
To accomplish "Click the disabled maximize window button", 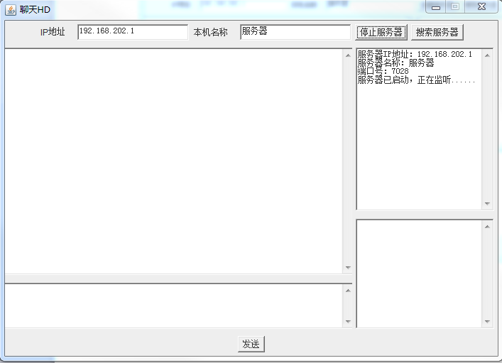I will [455, 6].
